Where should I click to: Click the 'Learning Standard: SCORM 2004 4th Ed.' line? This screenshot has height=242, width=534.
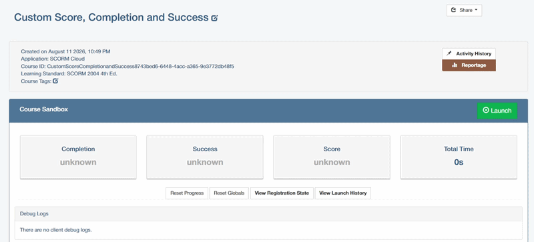[x=69, y=73]
